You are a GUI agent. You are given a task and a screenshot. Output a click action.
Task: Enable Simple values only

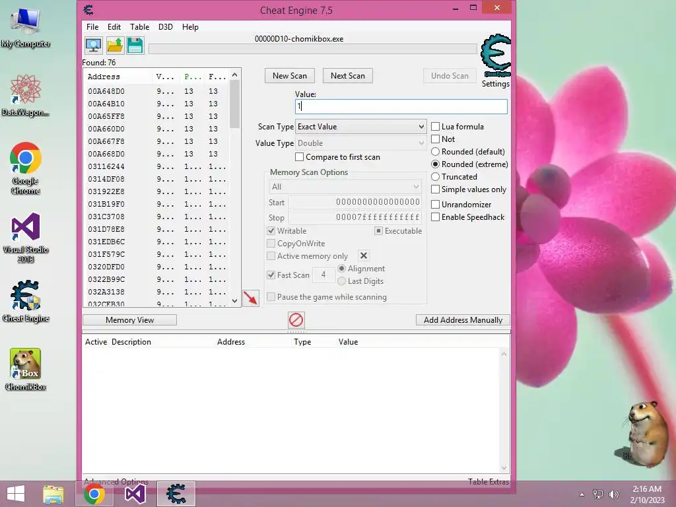[436, 189]
